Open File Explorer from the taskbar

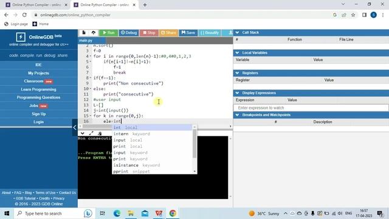point(131,214)
